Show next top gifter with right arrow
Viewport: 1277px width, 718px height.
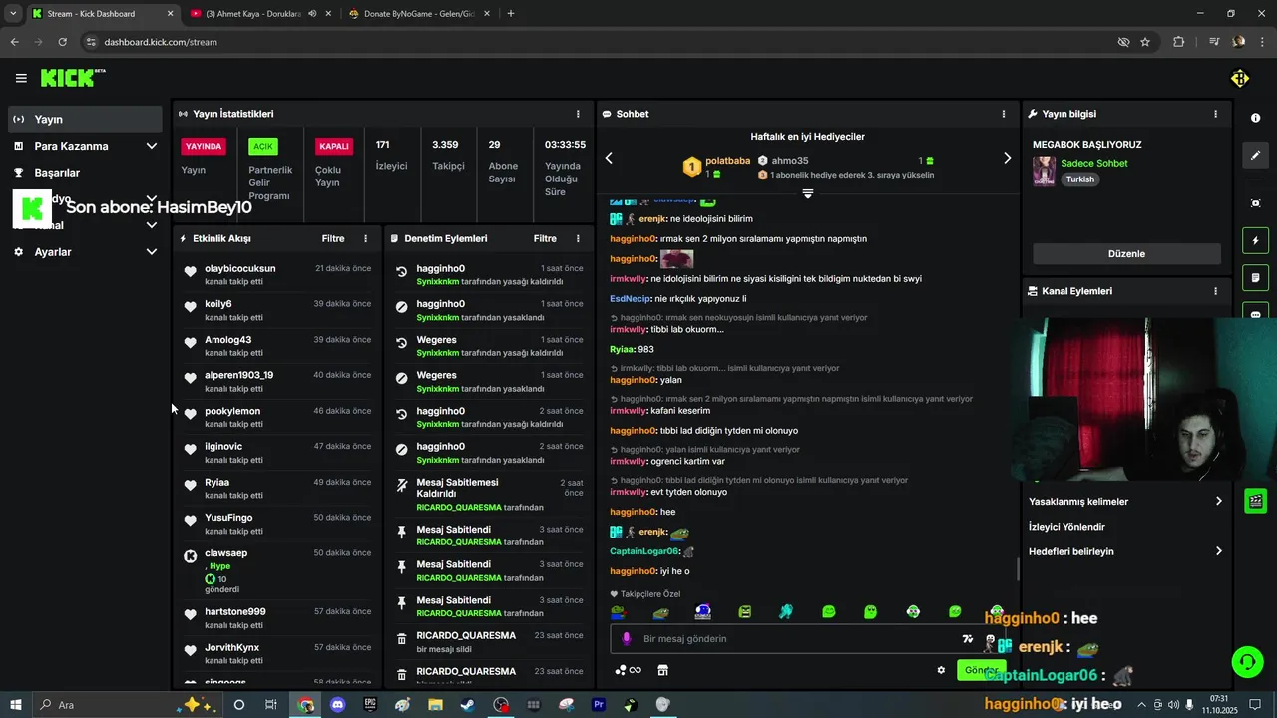(x=1007, y=159)
